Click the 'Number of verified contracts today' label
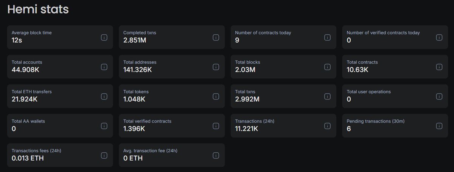The height and width of the screenshot is (172, 454). 383,33
